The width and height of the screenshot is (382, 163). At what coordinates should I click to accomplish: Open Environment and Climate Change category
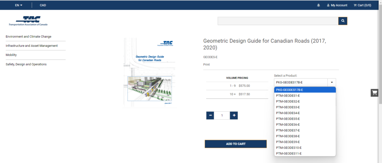[x=28, y=37]
